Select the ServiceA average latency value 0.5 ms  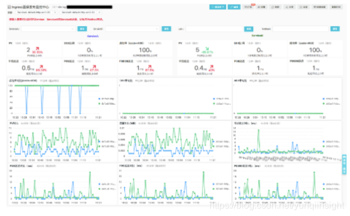(28, 68)
